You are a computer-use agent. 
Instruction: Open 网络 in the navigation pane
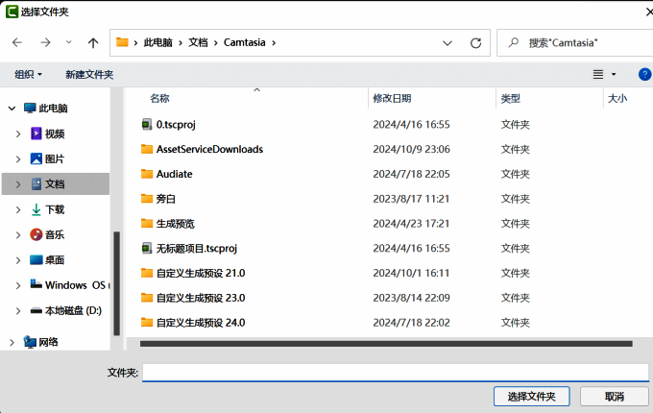[x=48, y=342]
